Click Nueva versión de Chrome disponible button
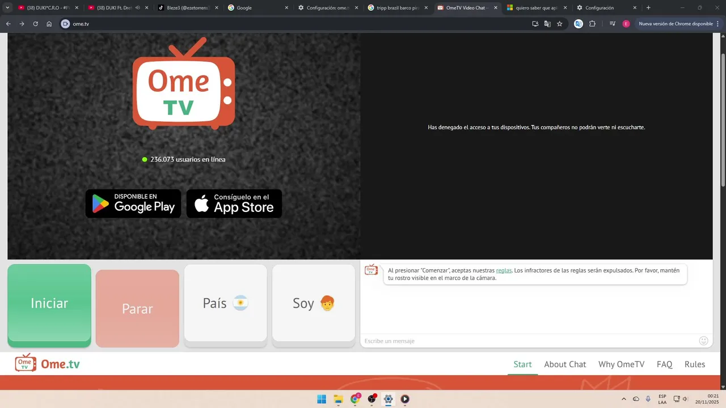 pos(679,24)
